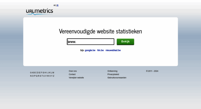
Task: Open the Privacybeleid link
Action: [x=113, y=74]
